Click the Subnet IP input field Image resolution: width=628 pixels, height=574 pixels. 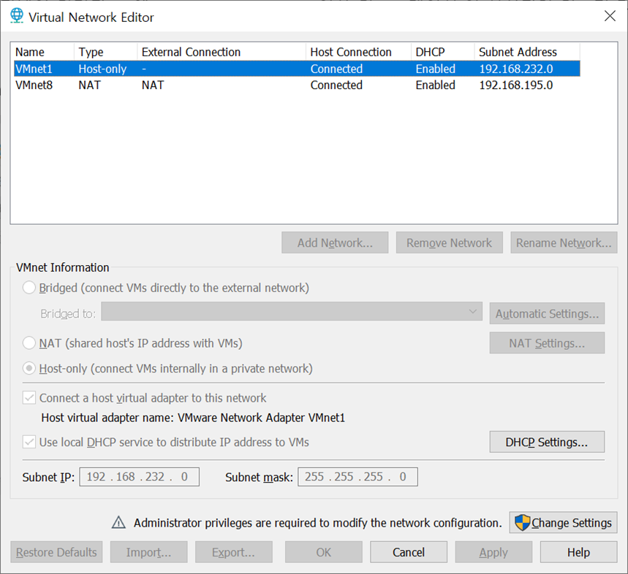coord(140,477)
